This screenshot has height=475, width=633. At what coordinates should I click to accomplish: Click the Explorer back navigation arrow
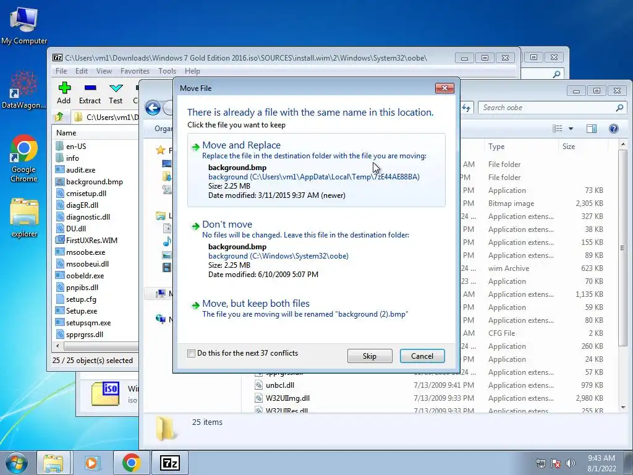pos(153,108)
